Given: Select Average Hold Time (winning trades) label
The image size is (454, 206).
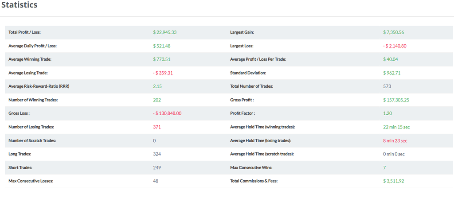Looking at the screenshot, I should pyautogui.click(x=262, y=127).
